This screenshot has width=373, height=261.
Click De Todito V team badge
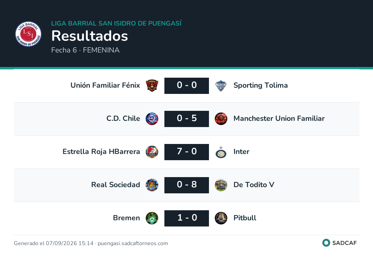[221, 185]
